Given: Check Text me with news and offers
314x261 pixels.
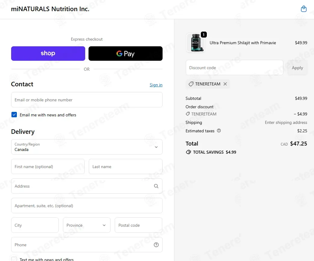Looking at the screenshot, I should coord(14,259).
